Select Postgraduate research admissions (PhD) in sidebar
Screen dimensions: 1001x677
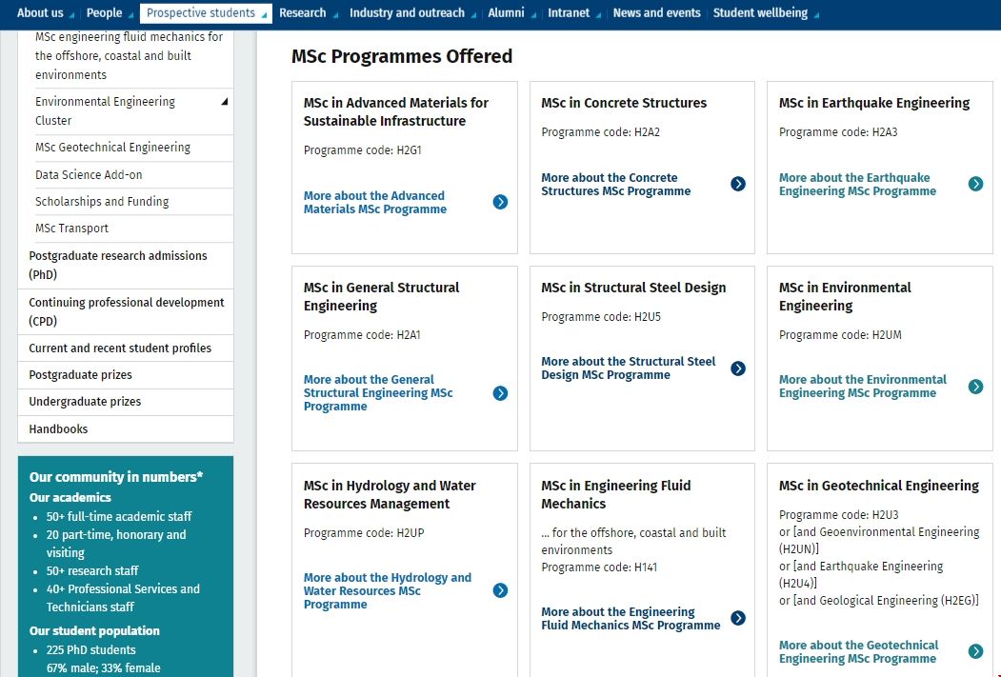click(118, 265)
